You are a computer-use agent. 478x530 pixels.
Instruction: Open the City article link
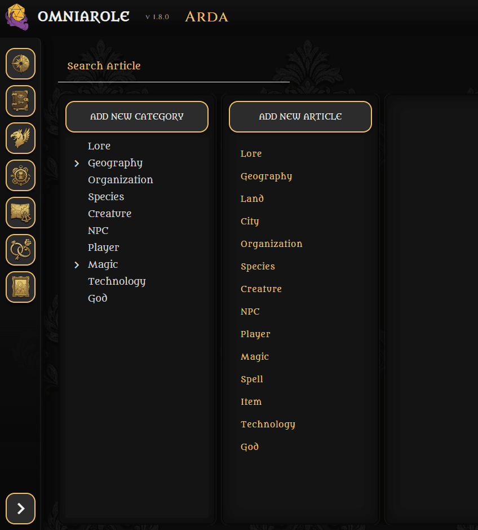coord(250,222)
